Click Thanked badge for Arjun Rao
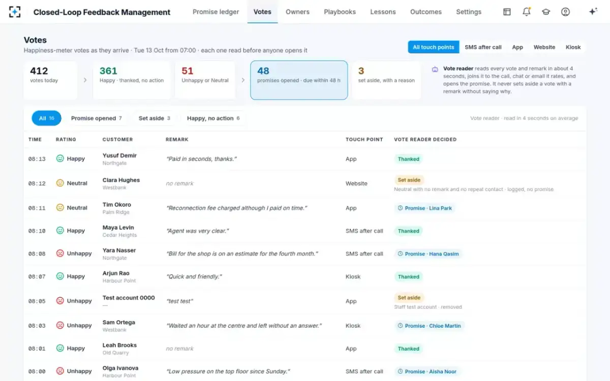This screenshot has height=381, width=610. click(x=409, y=276)
